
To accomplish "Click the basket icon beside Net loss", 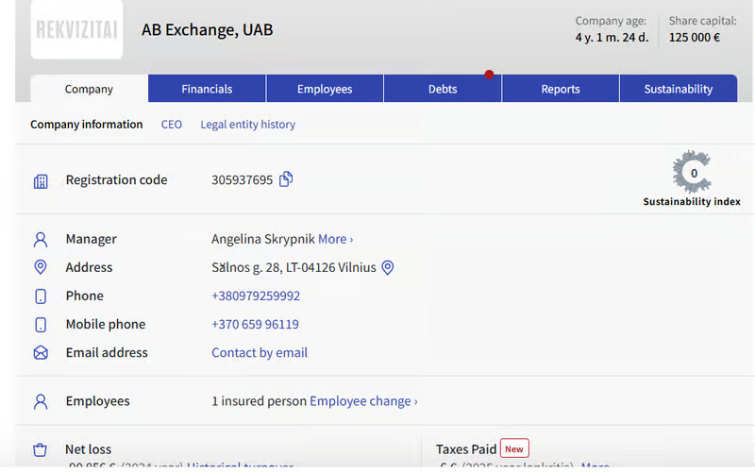I will point(41,449).
